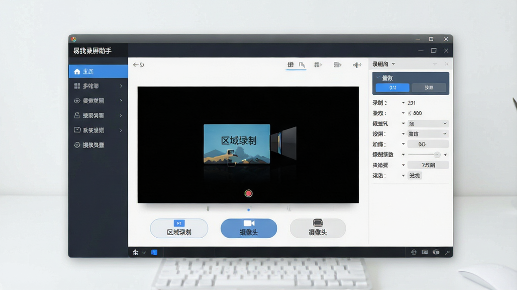This screenshot has width=517, height=290.
Task: Click the folder icon with arrow in top toolbar
Action: 337,65
